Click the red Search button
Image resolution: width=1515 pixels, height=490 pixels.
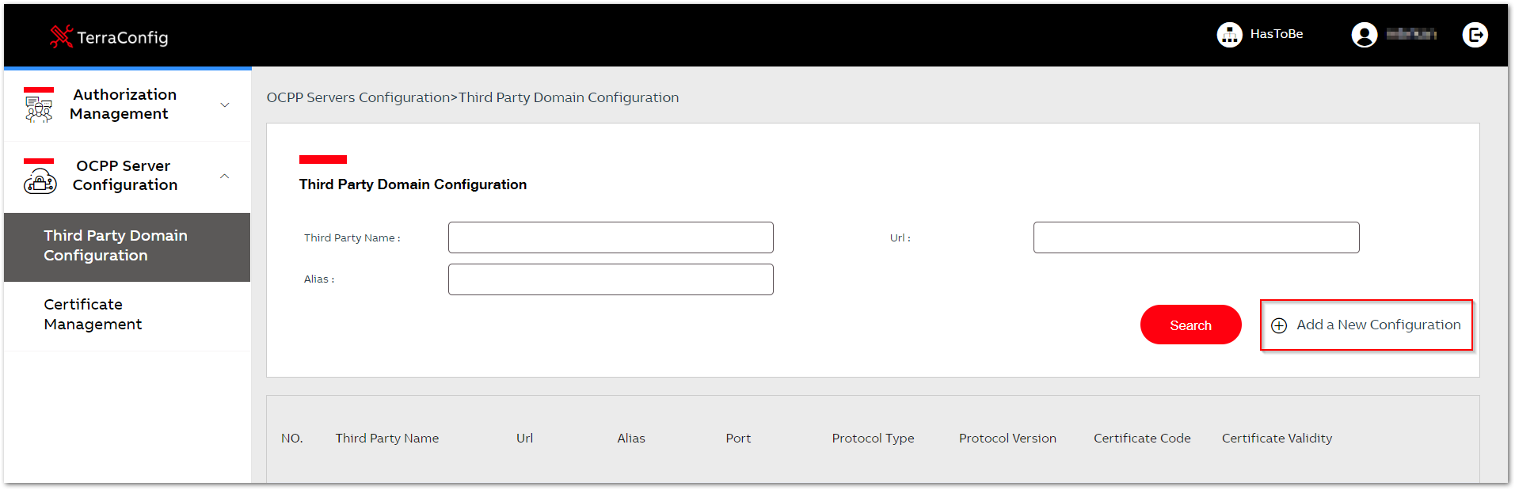coord(1190,325)
